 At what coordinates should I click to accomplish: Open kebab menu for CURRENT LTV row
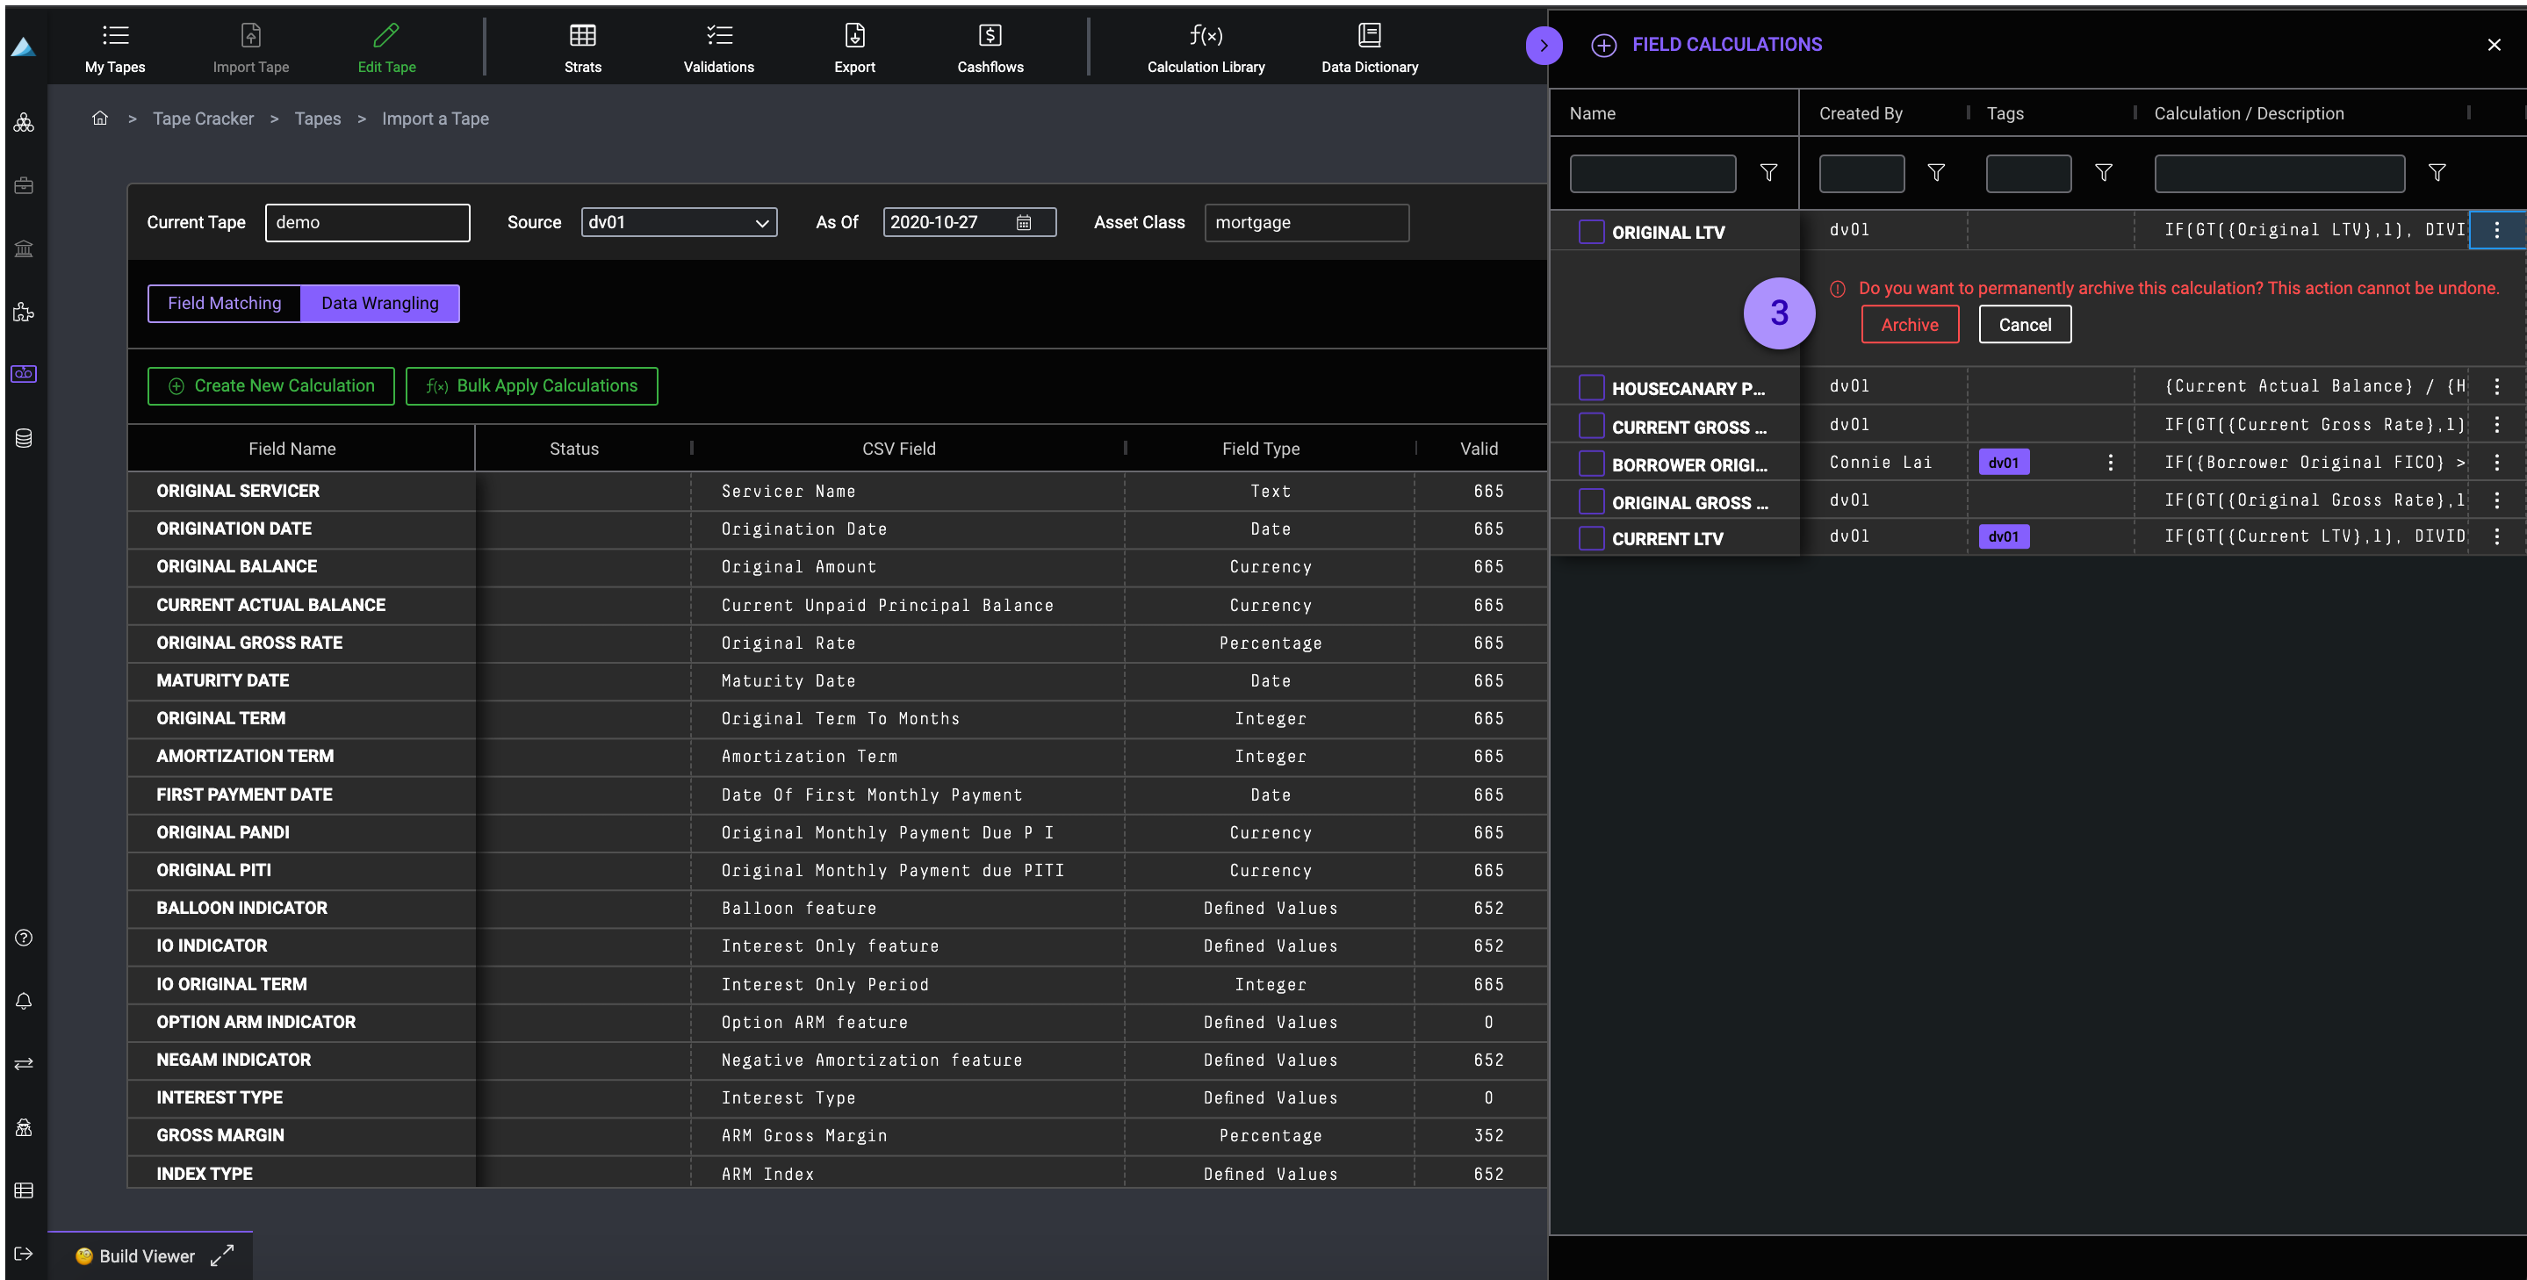2495,536
